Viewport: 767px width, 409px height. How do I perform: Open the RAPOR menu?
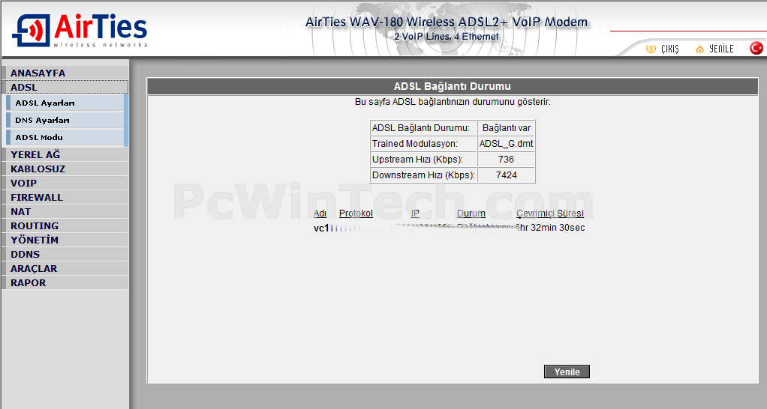coord(65,282)
